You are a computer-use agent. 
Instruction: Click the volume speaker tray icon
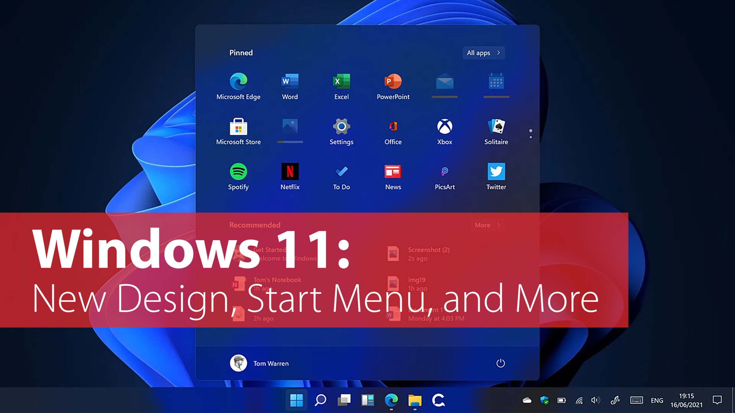click(x=595, y=400)
